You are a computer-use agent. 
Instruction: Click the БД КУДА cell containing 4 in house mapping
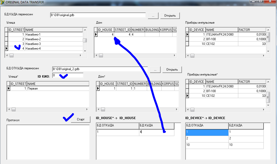click(156, 132)
